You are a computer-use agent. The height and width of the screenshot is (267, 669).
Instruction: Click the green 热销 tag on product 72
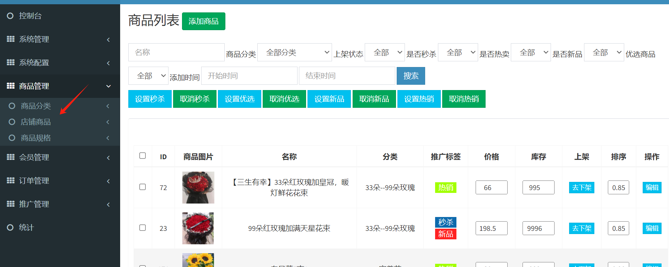pos(445,188)
